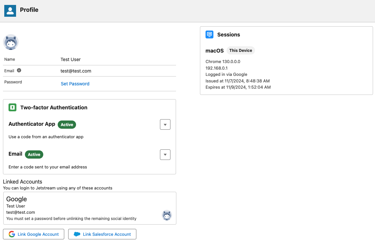Viewport: 375px width, 242px height.
Task: Click the Google logo icon in link button
Action: (12, 234)
